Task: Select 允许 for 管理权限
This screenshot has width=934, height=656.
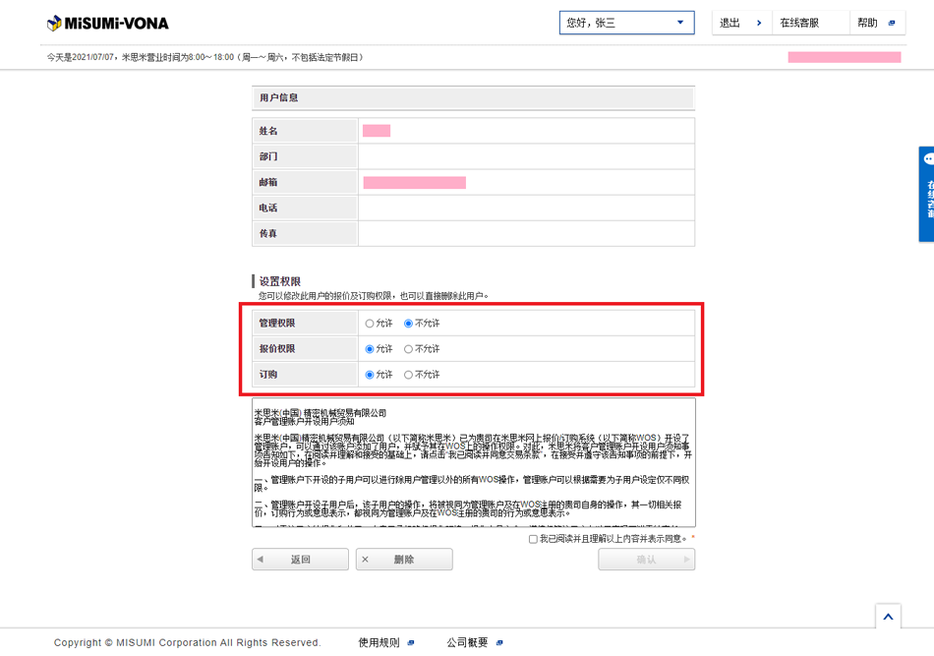Action: [370, 324]
